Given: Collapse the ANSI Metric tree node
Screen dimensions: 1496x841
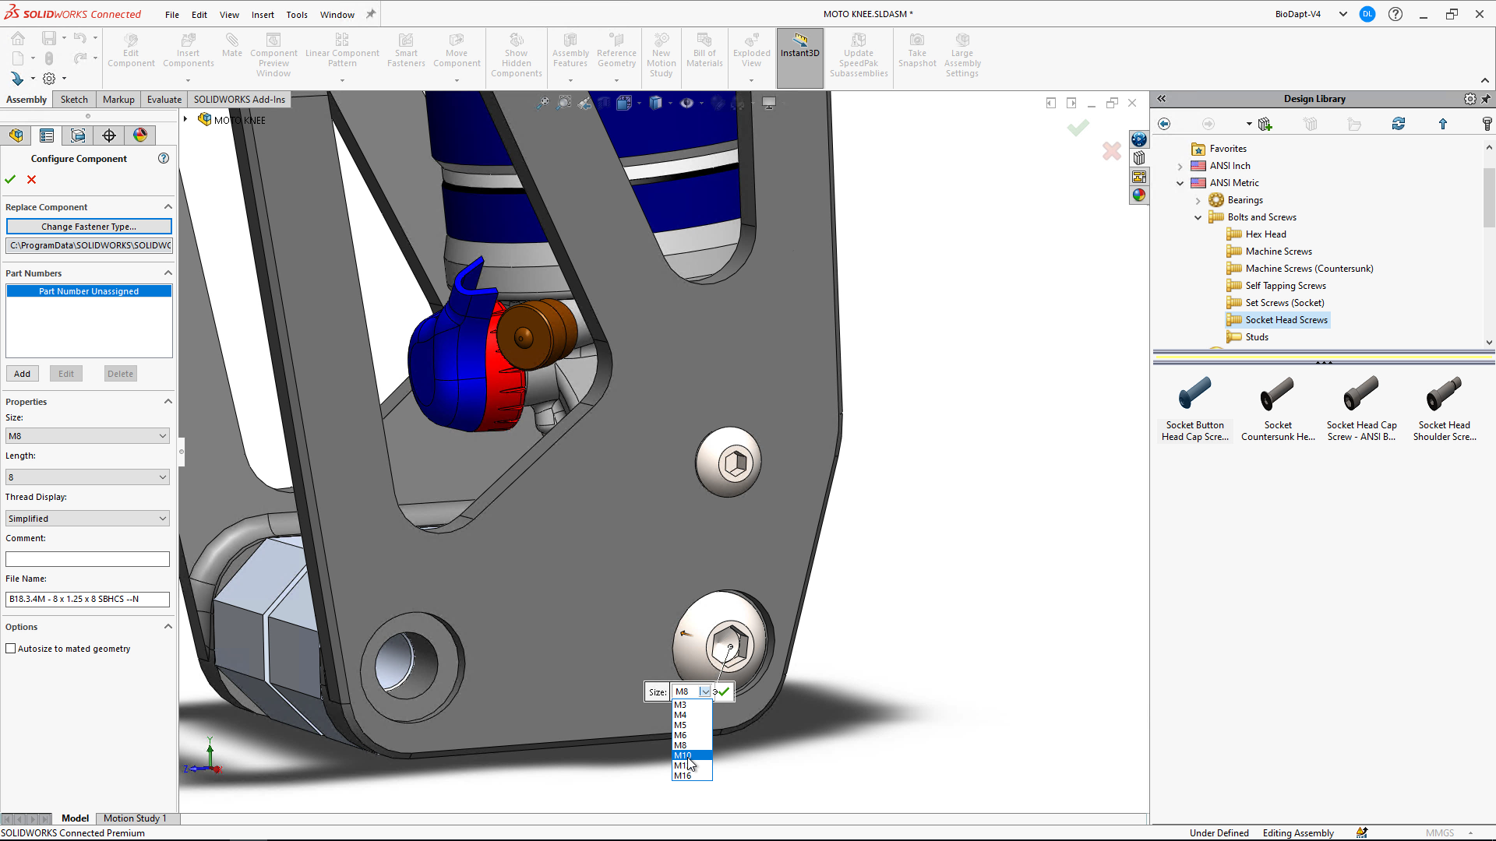Looking at the screenshot, I should tap(1181, 182).
